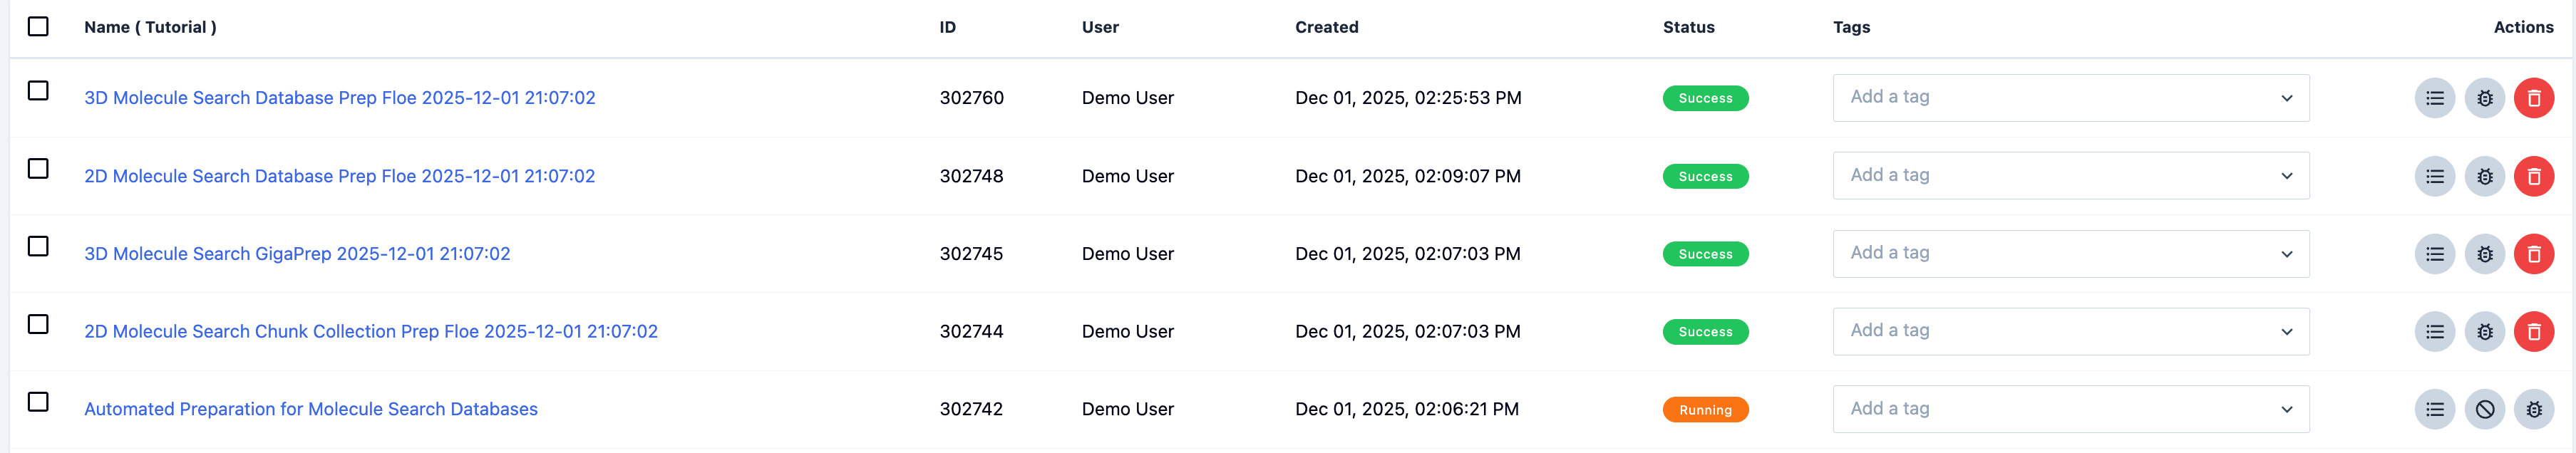Screen dimensions: 2576x453
Task: Cancel the running job 302742
Action: pyautogui.click(x=2484, y=409)
